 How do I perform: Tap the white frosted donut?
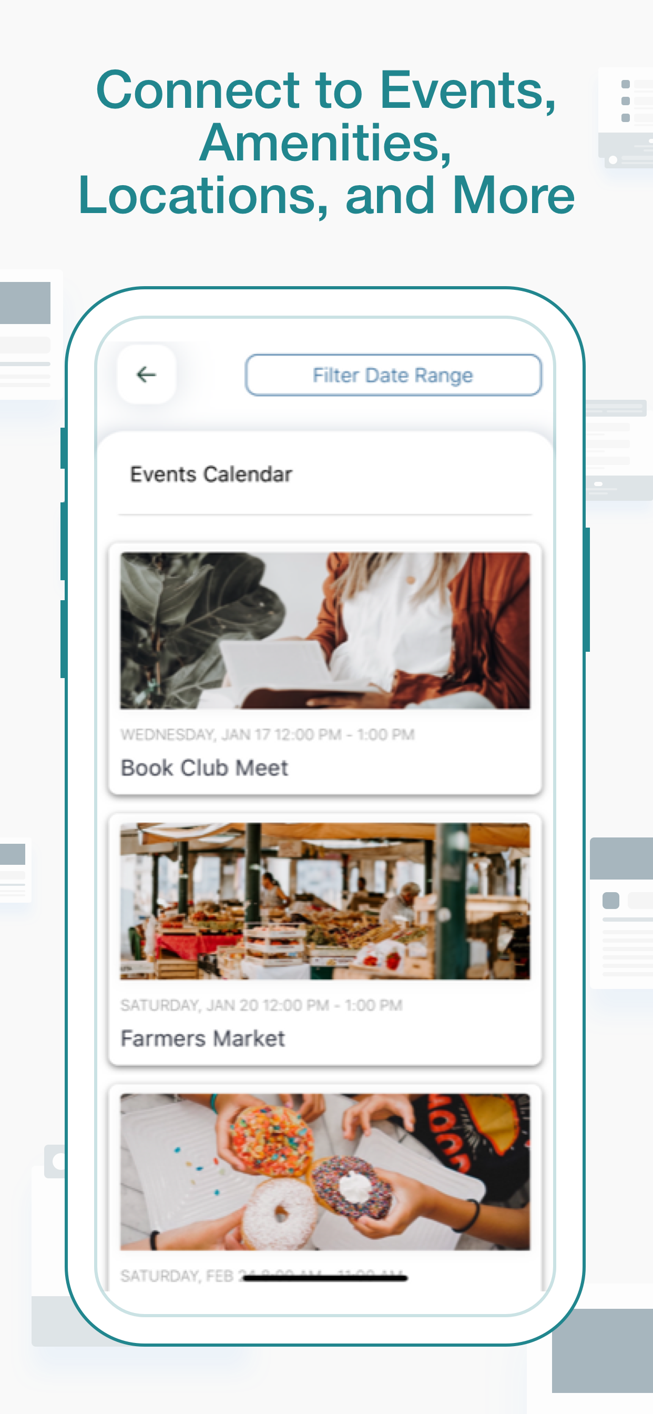pyautogui.click(x=279, y=1212)
